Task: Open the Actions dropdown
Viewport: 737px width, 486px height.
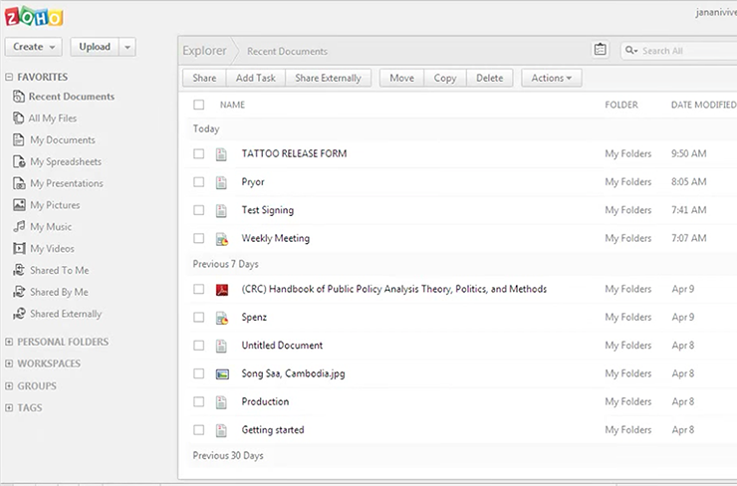Action: pyautogui.click(x=551, y=78)
